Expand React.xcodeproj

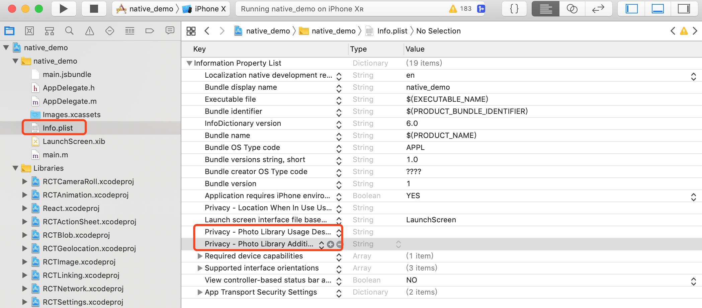[x=25, y=208]
